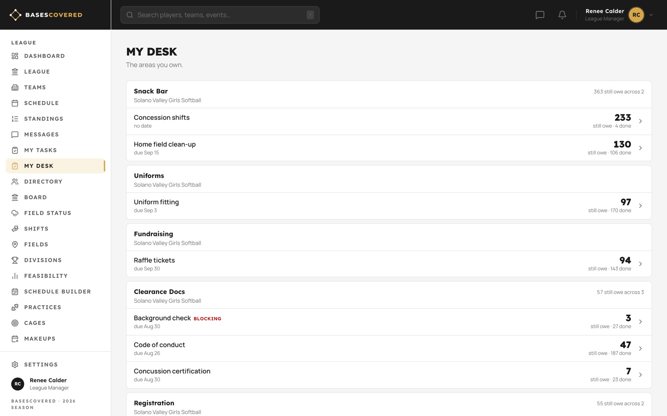The image size is (667, 416).
Task: Click the My Tasks clipboard icon
Action: [x=15, y=150]
